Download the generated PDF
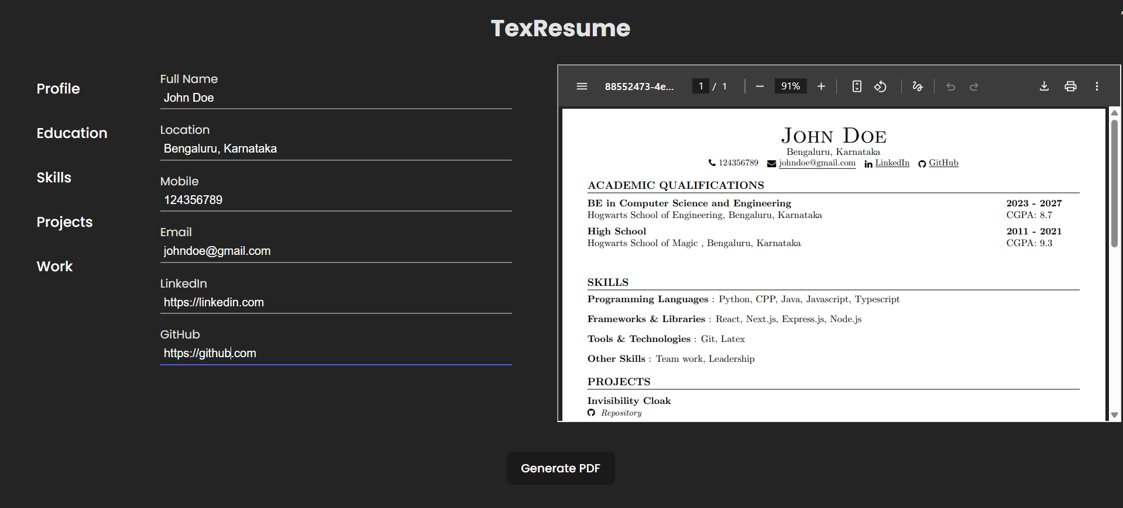The width and height of the screenshot is (1123, 508). (1044, 87)
